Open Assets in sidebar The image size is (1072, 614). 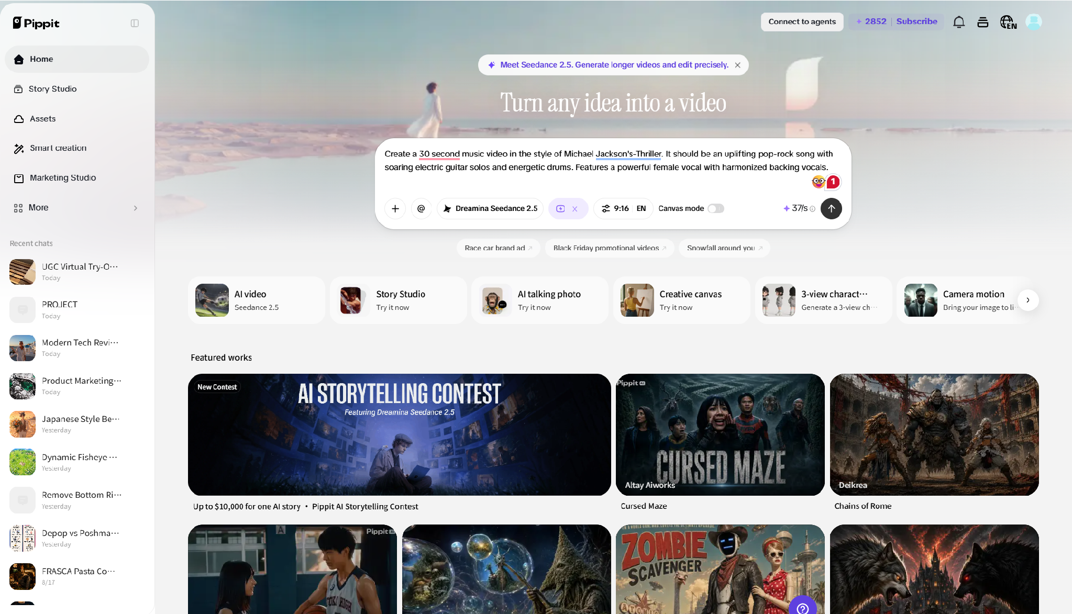click(x=77, y=119)
